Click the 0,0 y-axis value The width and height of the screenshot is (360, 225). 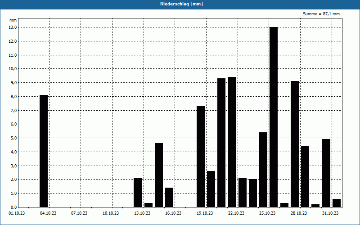click(x=13, y=207)
